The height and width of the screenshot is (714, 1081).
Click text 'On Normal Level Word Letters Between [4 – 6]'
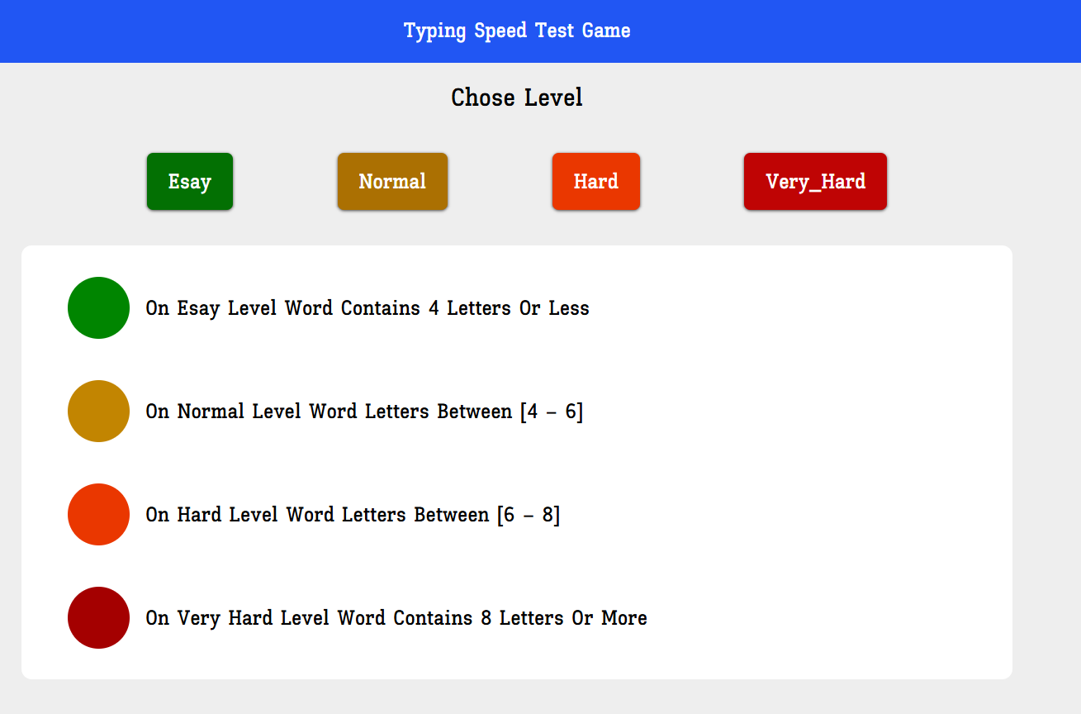point(364,412)
